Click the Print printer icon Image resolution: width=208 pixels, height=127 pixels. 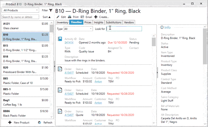click(x=70, y=17)
